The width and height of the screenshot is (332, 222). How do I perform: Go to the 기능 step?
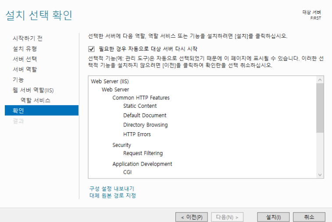tap(18, 80)
